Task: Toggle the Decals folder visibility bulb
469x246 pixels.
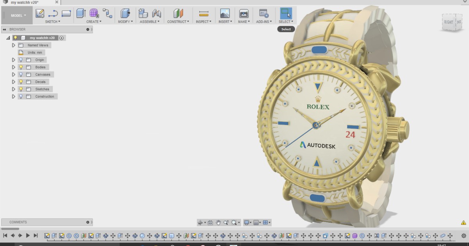Action: (x=21, y=82)
